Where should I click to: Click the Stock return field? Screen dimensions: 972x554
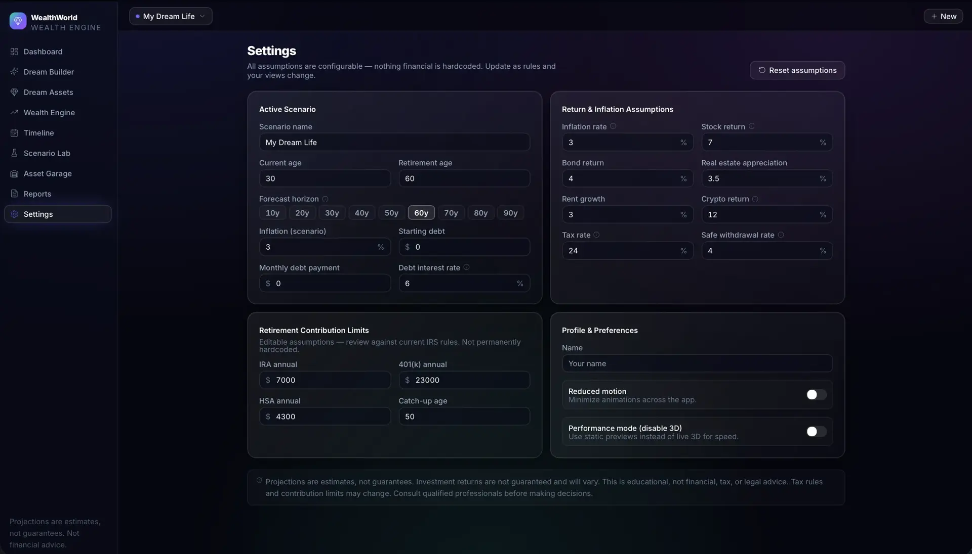tap(766, 142)
